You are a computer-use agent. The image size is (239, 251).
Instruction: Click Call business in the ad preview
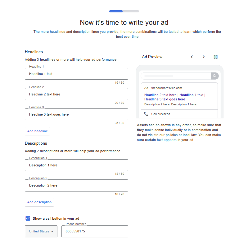[160, 114]
